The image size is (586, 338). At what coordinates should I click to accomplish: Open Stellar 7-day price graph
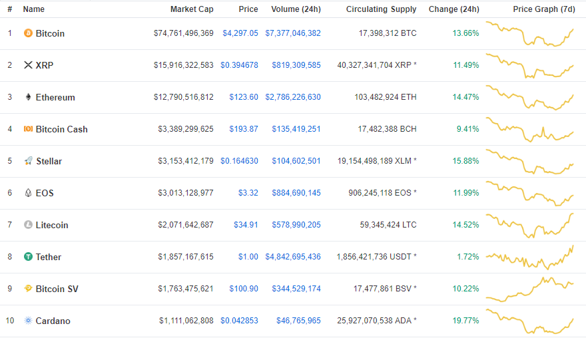pos(530,162)
